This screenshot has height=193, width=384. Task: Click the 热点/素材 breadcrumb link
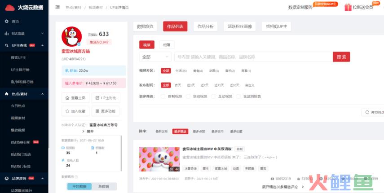coord(73,7)
